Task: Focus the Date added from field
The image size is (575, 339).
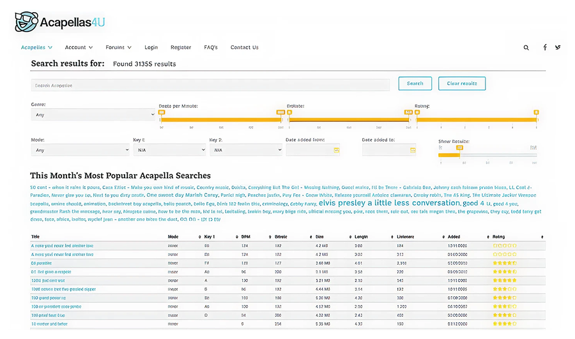Action: tap(313, 150)
